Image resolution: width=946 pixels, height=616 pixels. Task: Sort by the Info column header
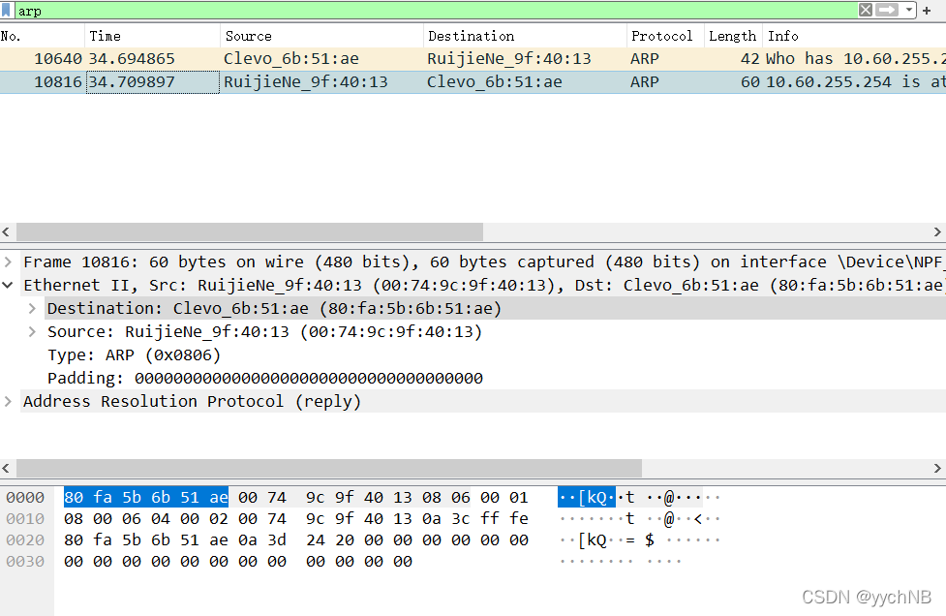click(x=854, y=36)
